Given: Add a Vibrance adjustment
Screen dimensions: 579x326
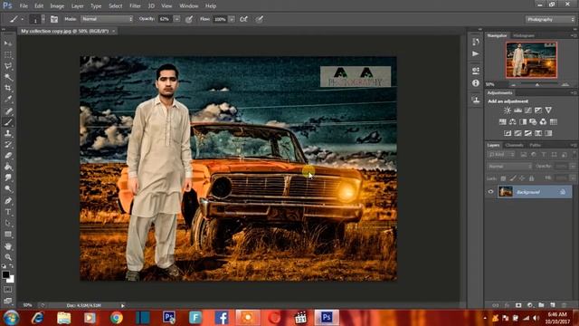Looking at the screenshot, I should (548, 110).
